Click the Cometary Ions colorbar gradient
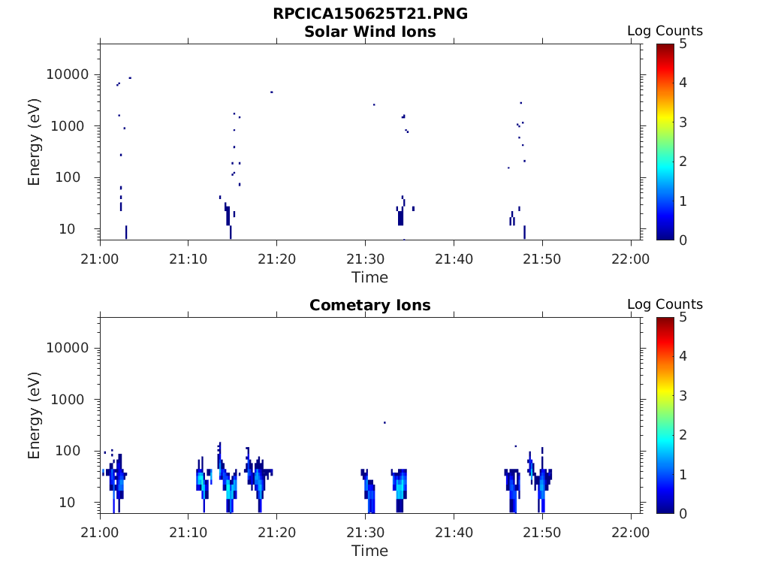 [665, 415]
